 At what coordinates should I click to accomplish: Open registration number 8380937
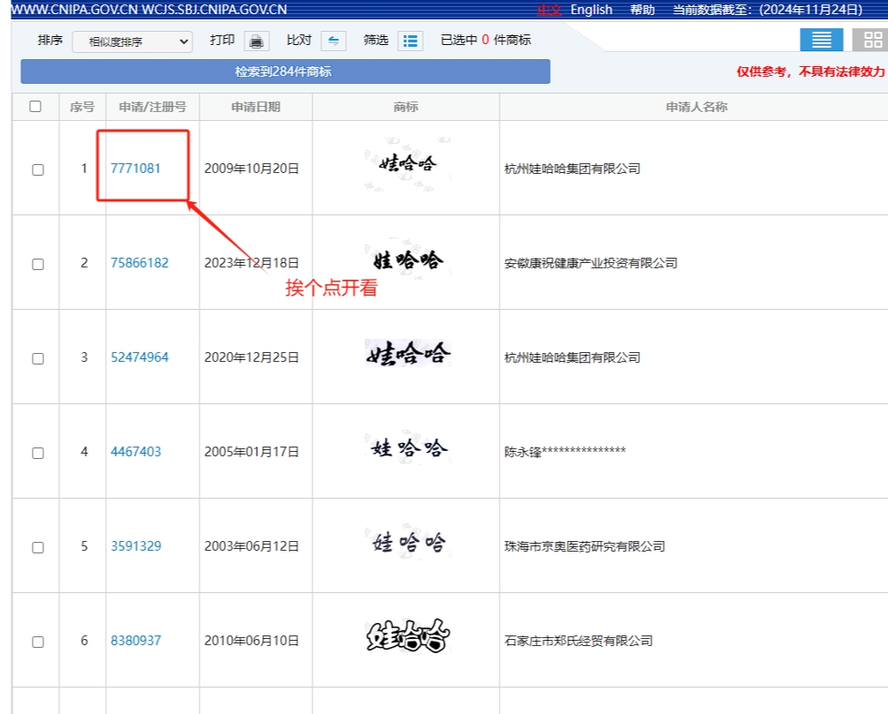(x=135, y=641)
